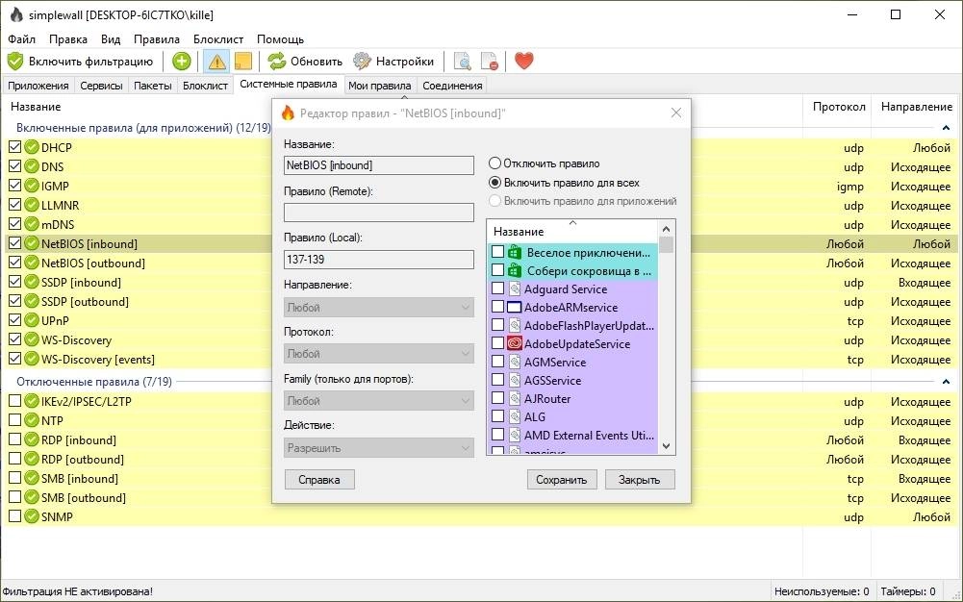
Task: Click the red heart donate icon
Action: pyautogui.click(x=524, y=61)
